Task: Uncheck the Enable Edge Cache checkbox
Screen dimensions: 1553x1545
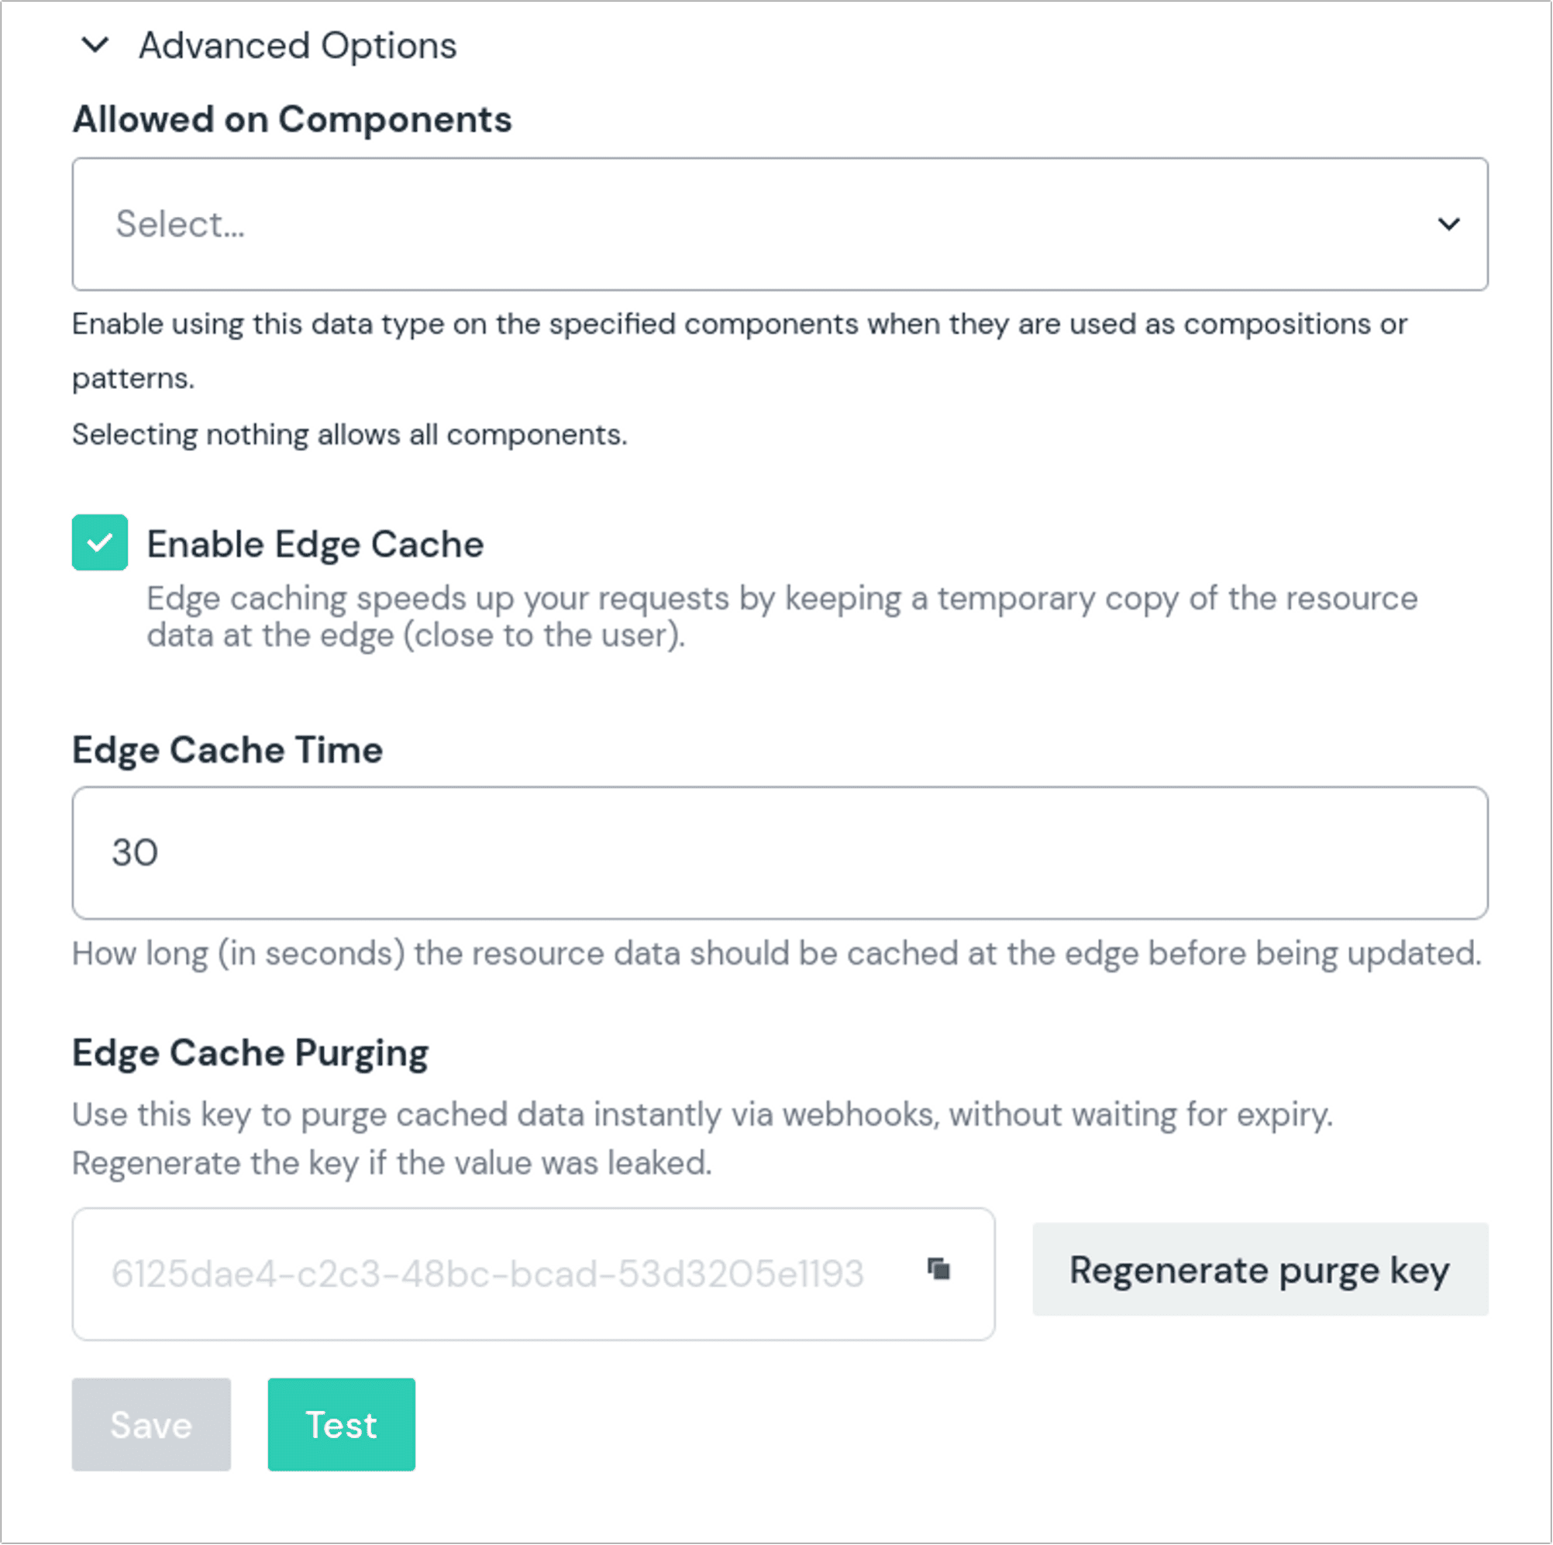Action: click(x=100, y=542)
